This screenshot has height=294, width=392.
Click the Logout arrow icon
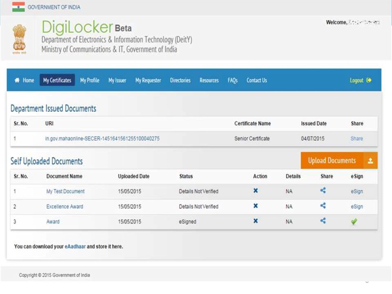[x=369, y=80]
